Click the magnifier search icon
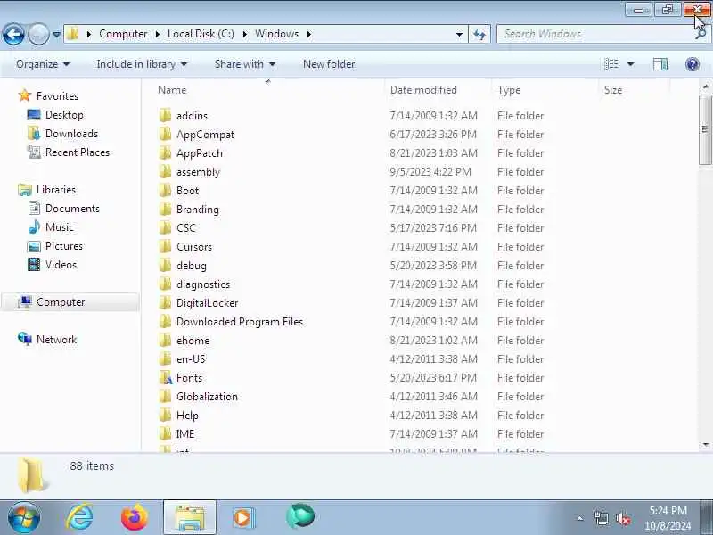Viewport: 713px width, 535px height. (701, 34)
